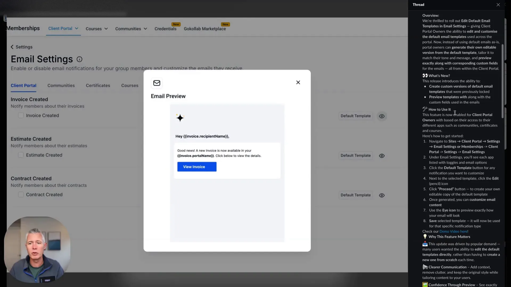Click the Memberships heading
The height and width of the screenshot is (287, 511).
(23, 28)
